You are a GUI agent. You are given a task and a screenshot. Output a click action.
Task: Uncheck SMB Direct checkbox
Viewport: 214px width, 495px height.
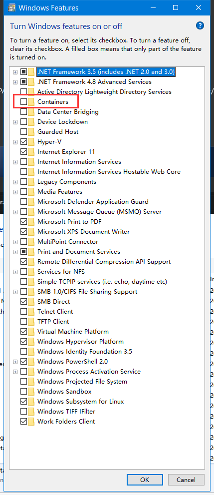[x=23, y=302]
